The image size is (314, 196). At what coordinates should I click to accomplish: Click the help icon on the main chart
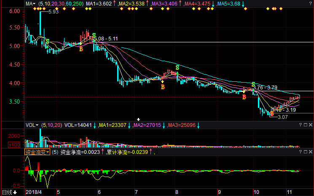(300, 3)
